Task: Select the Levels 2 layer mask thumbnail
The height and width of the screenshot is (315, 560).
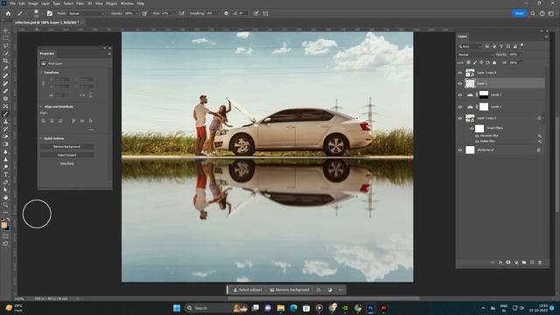Action: [x=484, y=94]
